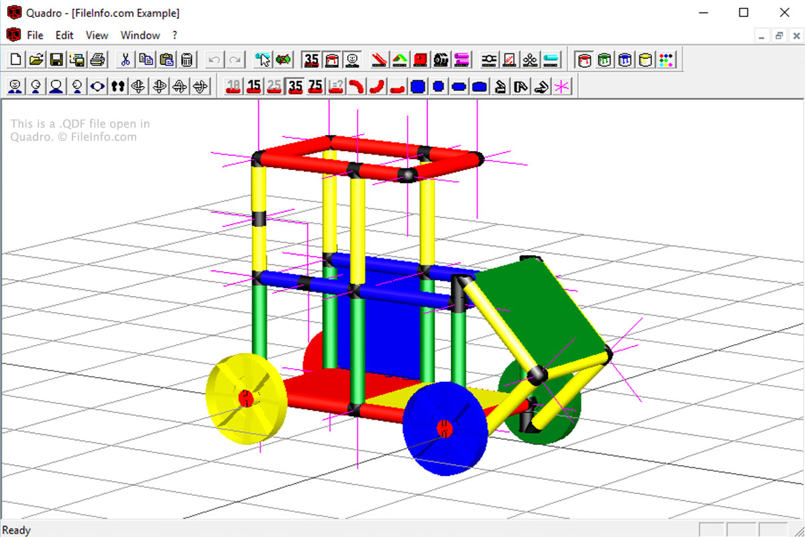Click the last rotate-axis arrow icon
The width and height of the screenshot is (805, 537).
point(201,86)
